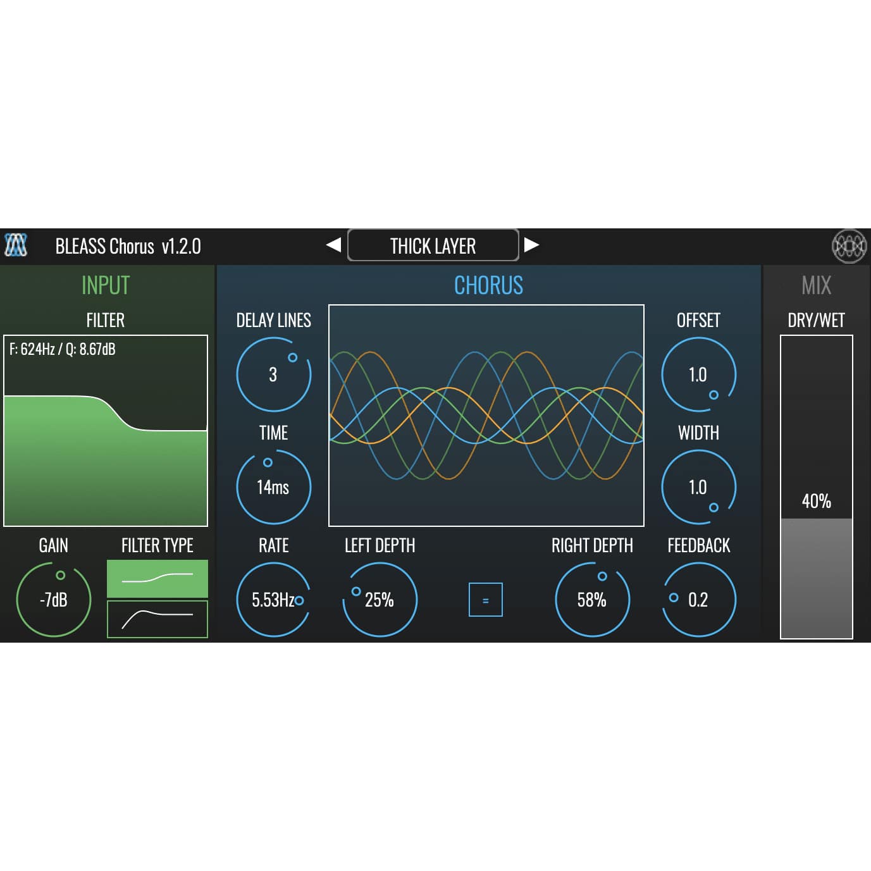871x871 pixels.
Task: Go to the previous preset arrow
Action: coord(334,245)
